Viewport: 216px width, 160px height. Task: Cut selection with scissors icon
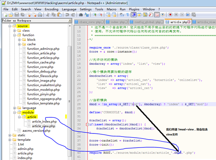pyautogui.click(x=48, y=14)
